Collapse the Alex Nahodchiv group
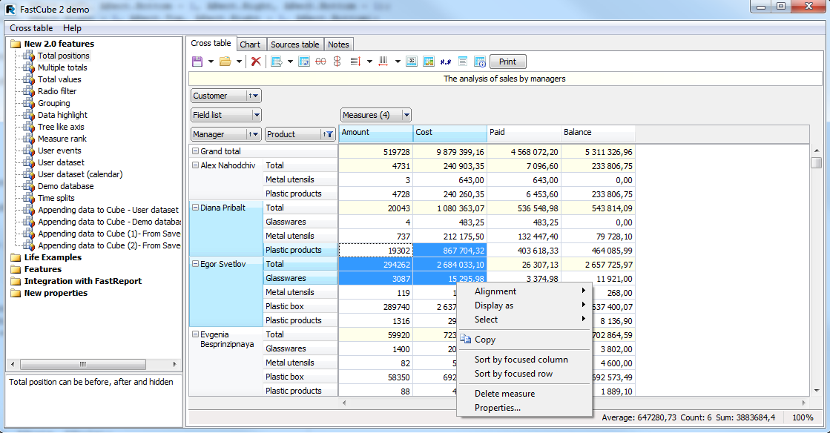This screenshot has height=433, width=830. point(195,165)
